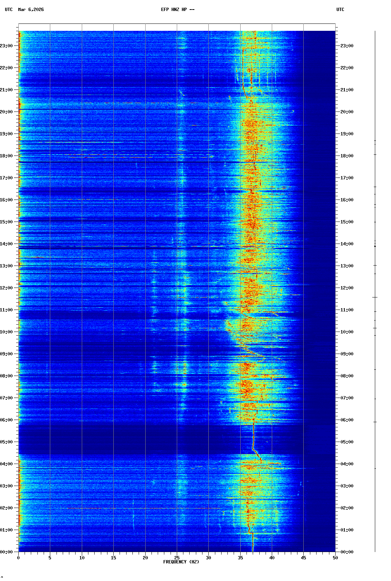Select the 02:00 marker on right axis
This screenshot has width=391, height=581.
[x=347, y=508]
